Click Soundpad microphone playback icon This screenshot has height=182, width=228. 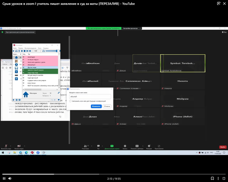pos(19,51)
